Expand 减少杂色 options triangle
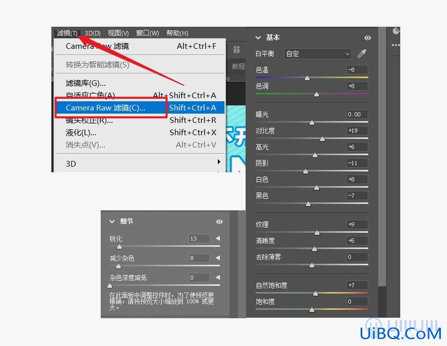Screen dimensions: 447x346 coord(218,258)
